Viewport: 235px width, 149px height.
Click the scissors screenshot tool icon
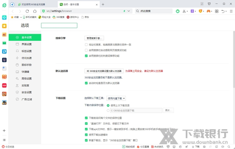(x=184, y=11)
